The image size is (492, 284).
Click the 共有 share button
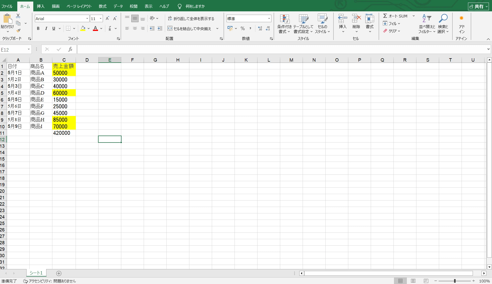478,6
